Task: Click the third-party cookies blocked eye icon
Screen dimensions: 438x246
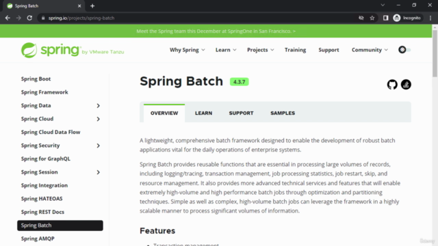Action: pos(361,18)
